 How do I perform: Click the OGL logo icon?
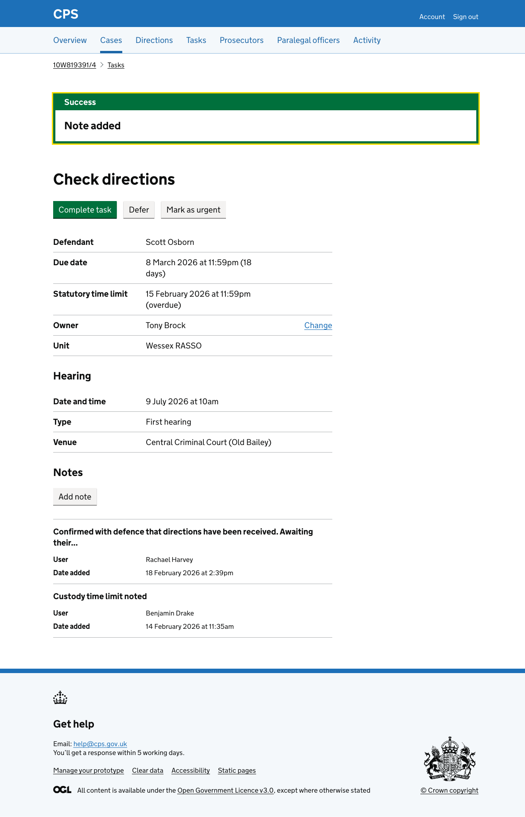(x=62, y=790)
